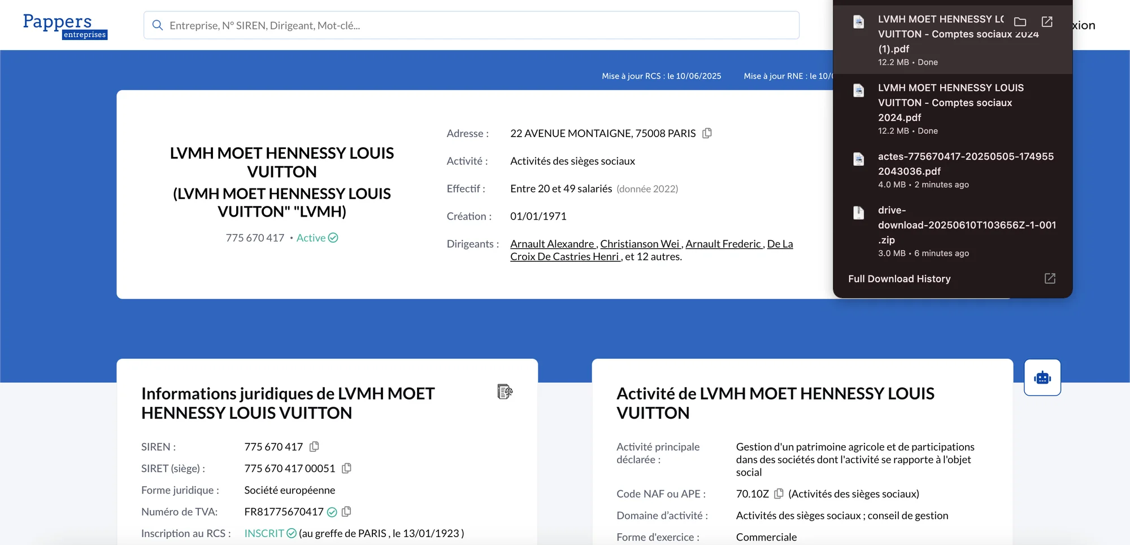Click the Commerciale forme d'exercice value

766,537
